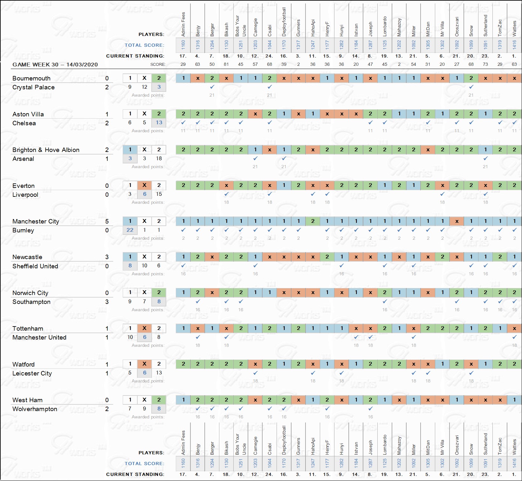
Task: Select the highlighted 1 result for Manchester City
Action: [130, 221]
